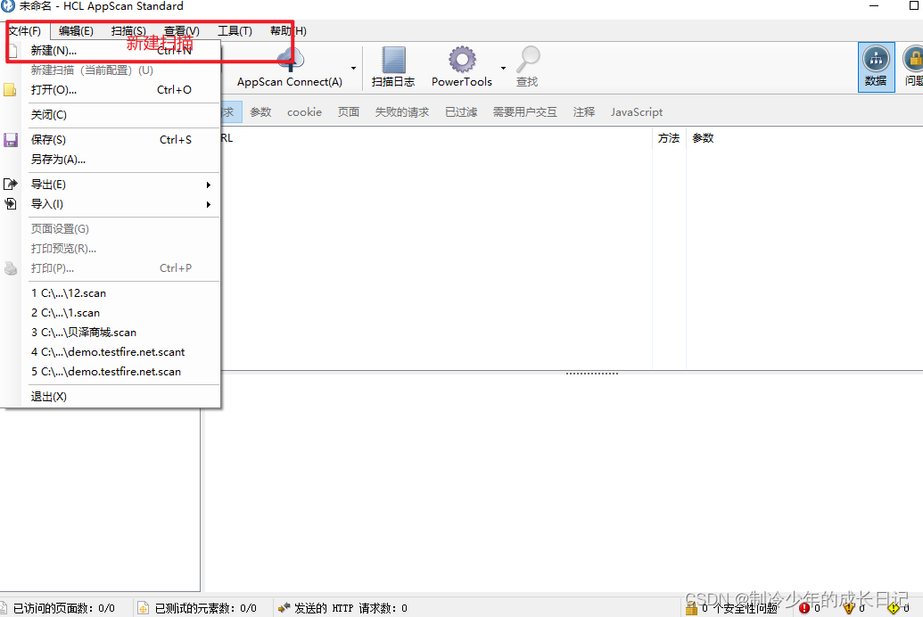923x617 pixels.
Task: Click the PowerTools toolbar icon
Action: point(461,66)
